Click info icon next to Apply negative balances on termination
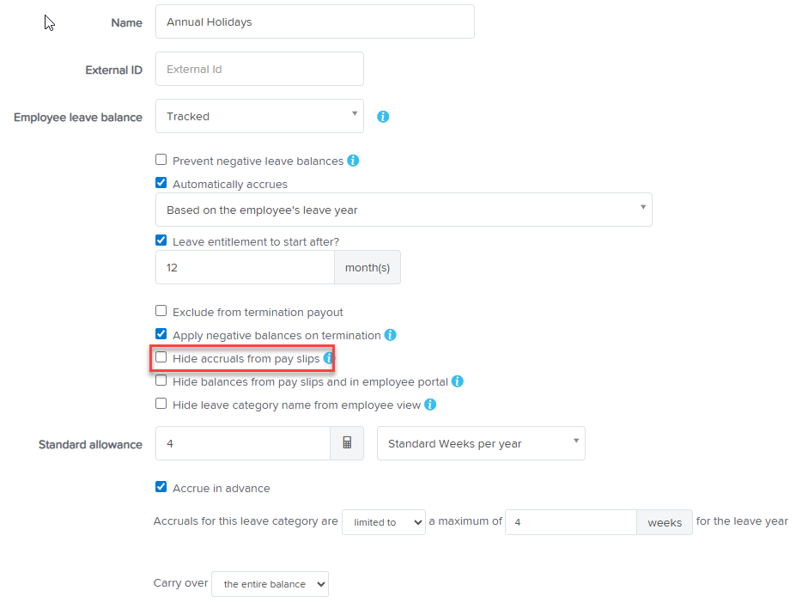The image size is (796, 615). (x=390, y=335)
